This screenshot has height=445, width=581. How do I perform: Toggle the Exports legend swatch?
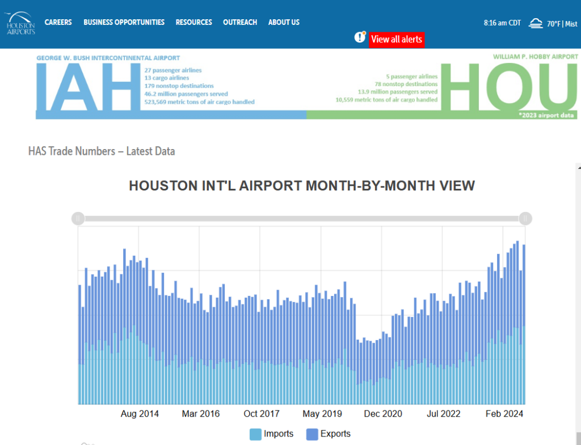pos(312,434)
